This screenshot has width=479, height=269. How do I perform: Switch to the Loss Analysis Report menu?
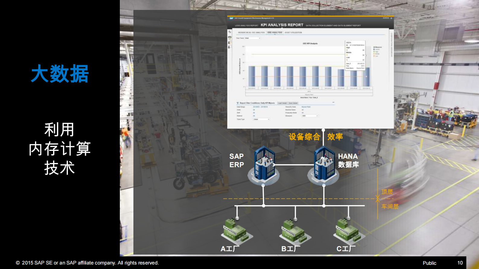pyautogui.click(x=246, y=26)
